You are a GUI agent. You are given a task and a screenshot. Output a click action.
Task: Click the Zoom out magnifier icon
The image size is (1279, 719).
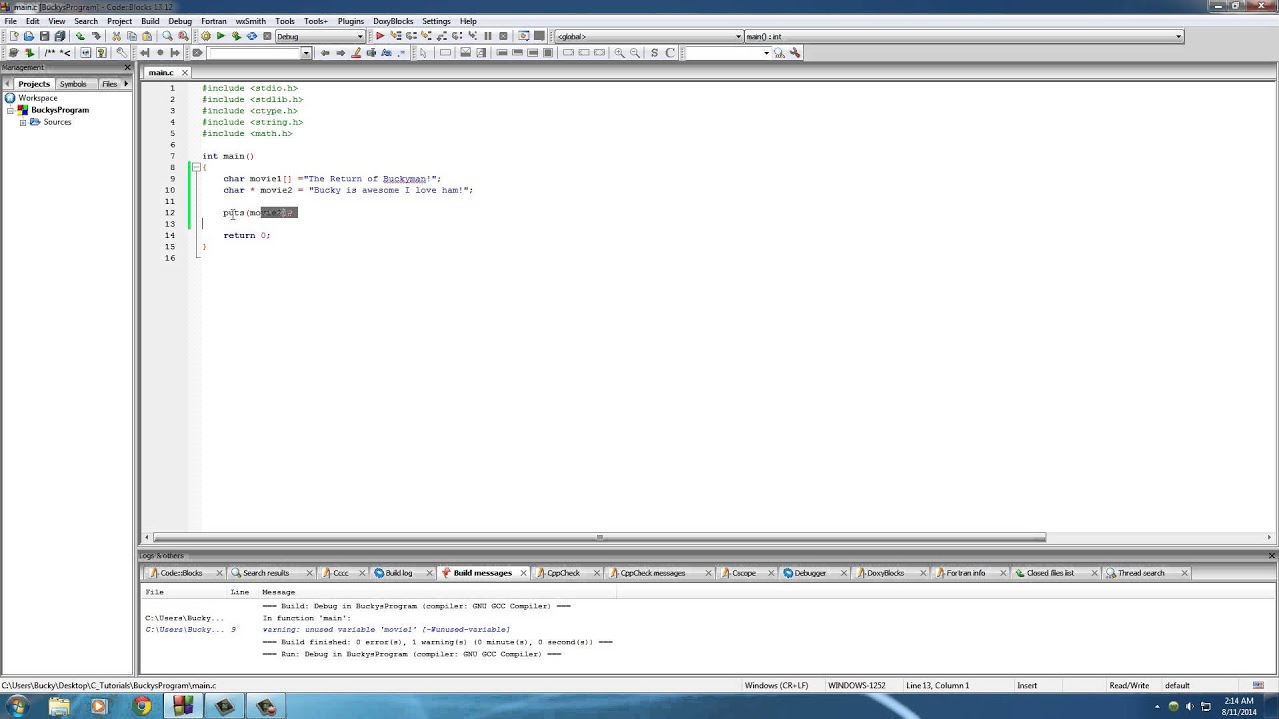pyautogui.click(x=635, y=53)
